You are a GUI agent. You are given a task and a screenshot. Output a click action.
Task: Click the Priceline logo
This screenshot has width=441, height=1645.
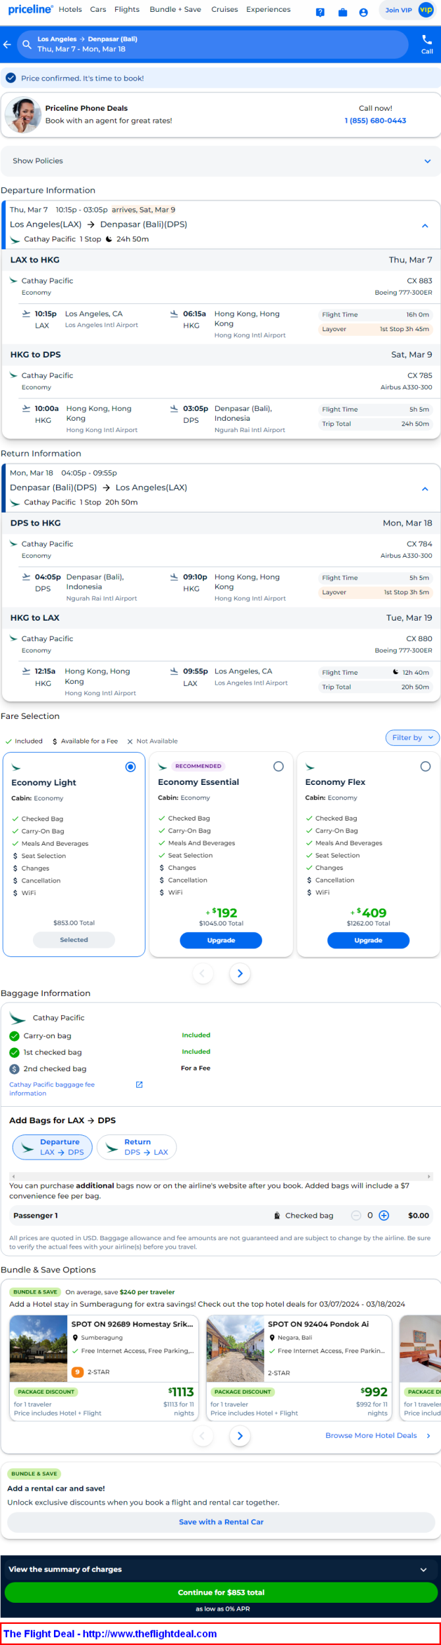click(x=30, y=9)
